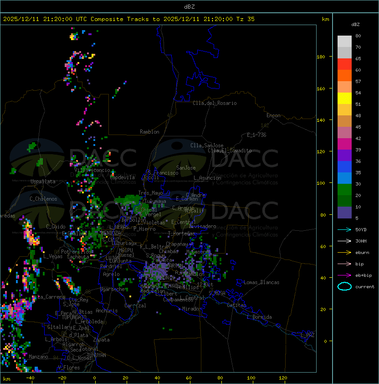Click the '-40' km tick on bottom axis
The width and height of the screenshot is (379, 384).
(x=30, y=378)
